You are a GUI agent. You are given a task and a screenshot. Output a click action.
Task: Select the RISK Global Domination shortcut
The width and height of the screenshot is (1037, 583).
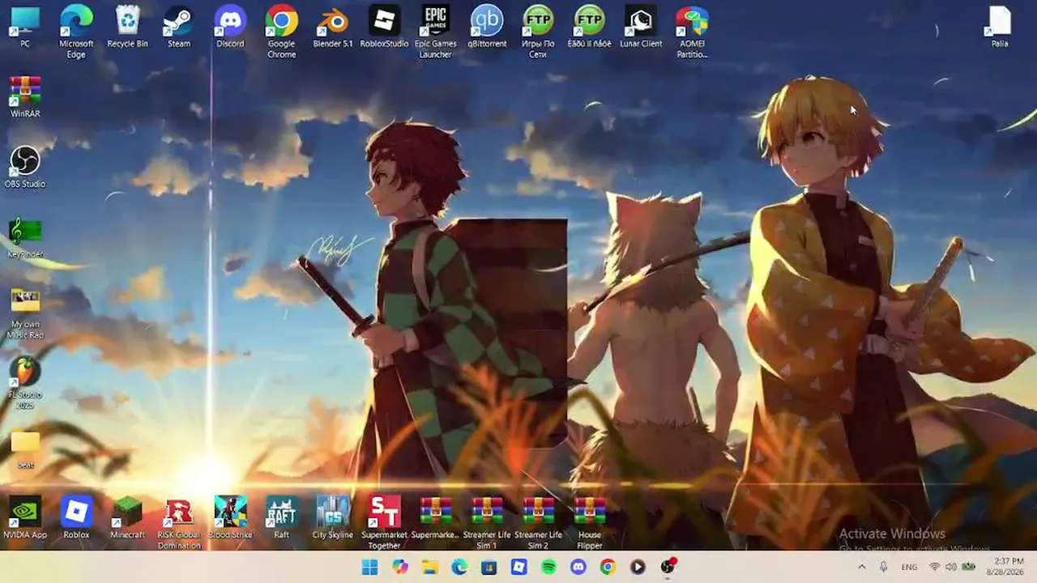click(179, 523)
